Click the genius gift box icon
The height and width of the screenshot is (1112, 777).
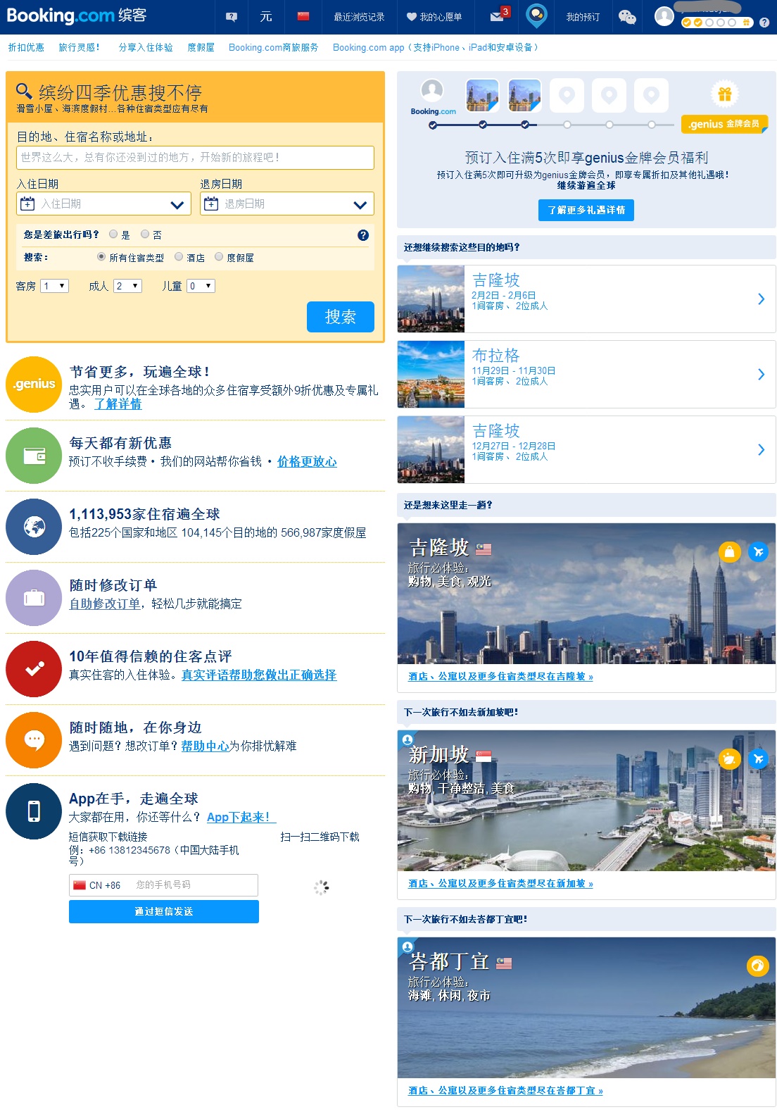[724, 94]
